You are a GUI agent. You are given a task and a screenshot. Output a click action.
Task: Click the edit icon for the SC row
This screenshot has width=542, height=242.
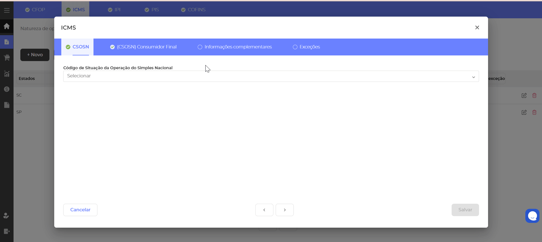click(524, 95)
